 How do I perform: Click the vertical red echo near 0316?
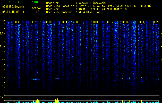[90, 79]
